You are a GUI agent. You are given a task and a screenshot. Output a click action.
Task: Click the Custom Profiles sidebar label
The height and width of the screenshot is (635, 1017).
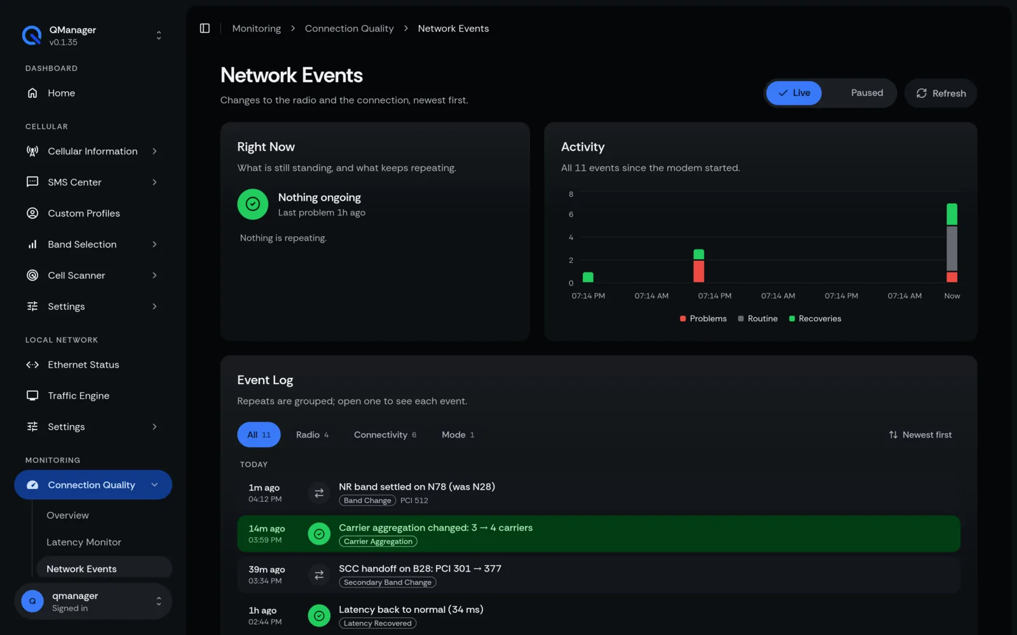coord(84,213)
